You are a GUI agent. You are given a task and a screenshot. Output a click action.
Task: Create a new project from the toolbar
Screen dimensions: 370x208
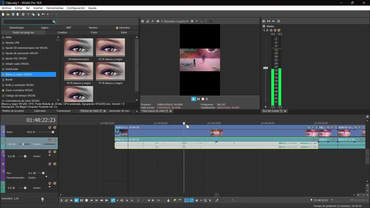(3, 14)
